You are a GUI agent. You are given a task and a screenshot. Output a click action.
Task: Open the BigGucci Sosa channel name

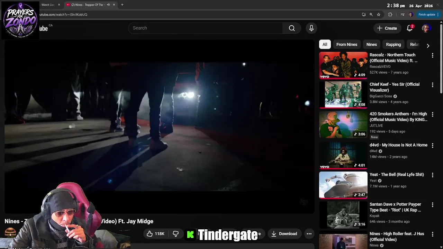point(381,96)
